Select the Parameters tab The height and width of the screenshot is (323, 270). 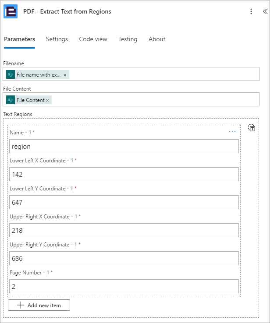pos(20,39)
